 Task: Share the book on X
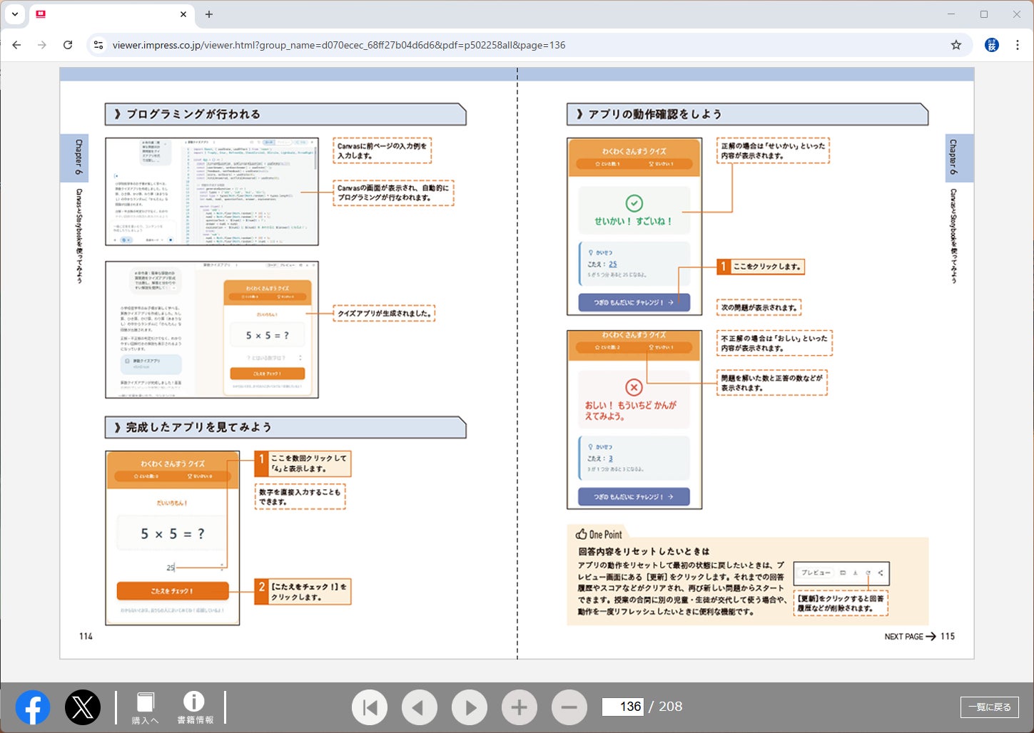pyautogui.click(x=83, y=707)
